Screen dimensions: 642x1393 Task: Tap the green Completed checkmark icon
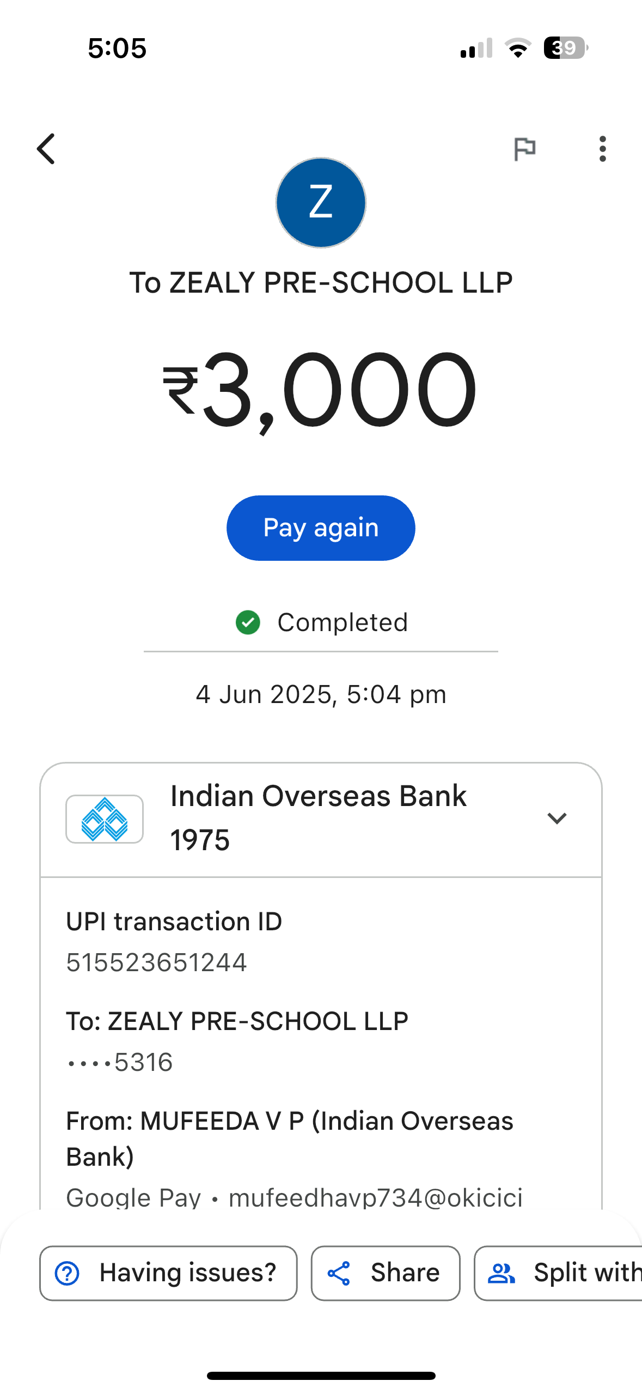click(248, 622)
